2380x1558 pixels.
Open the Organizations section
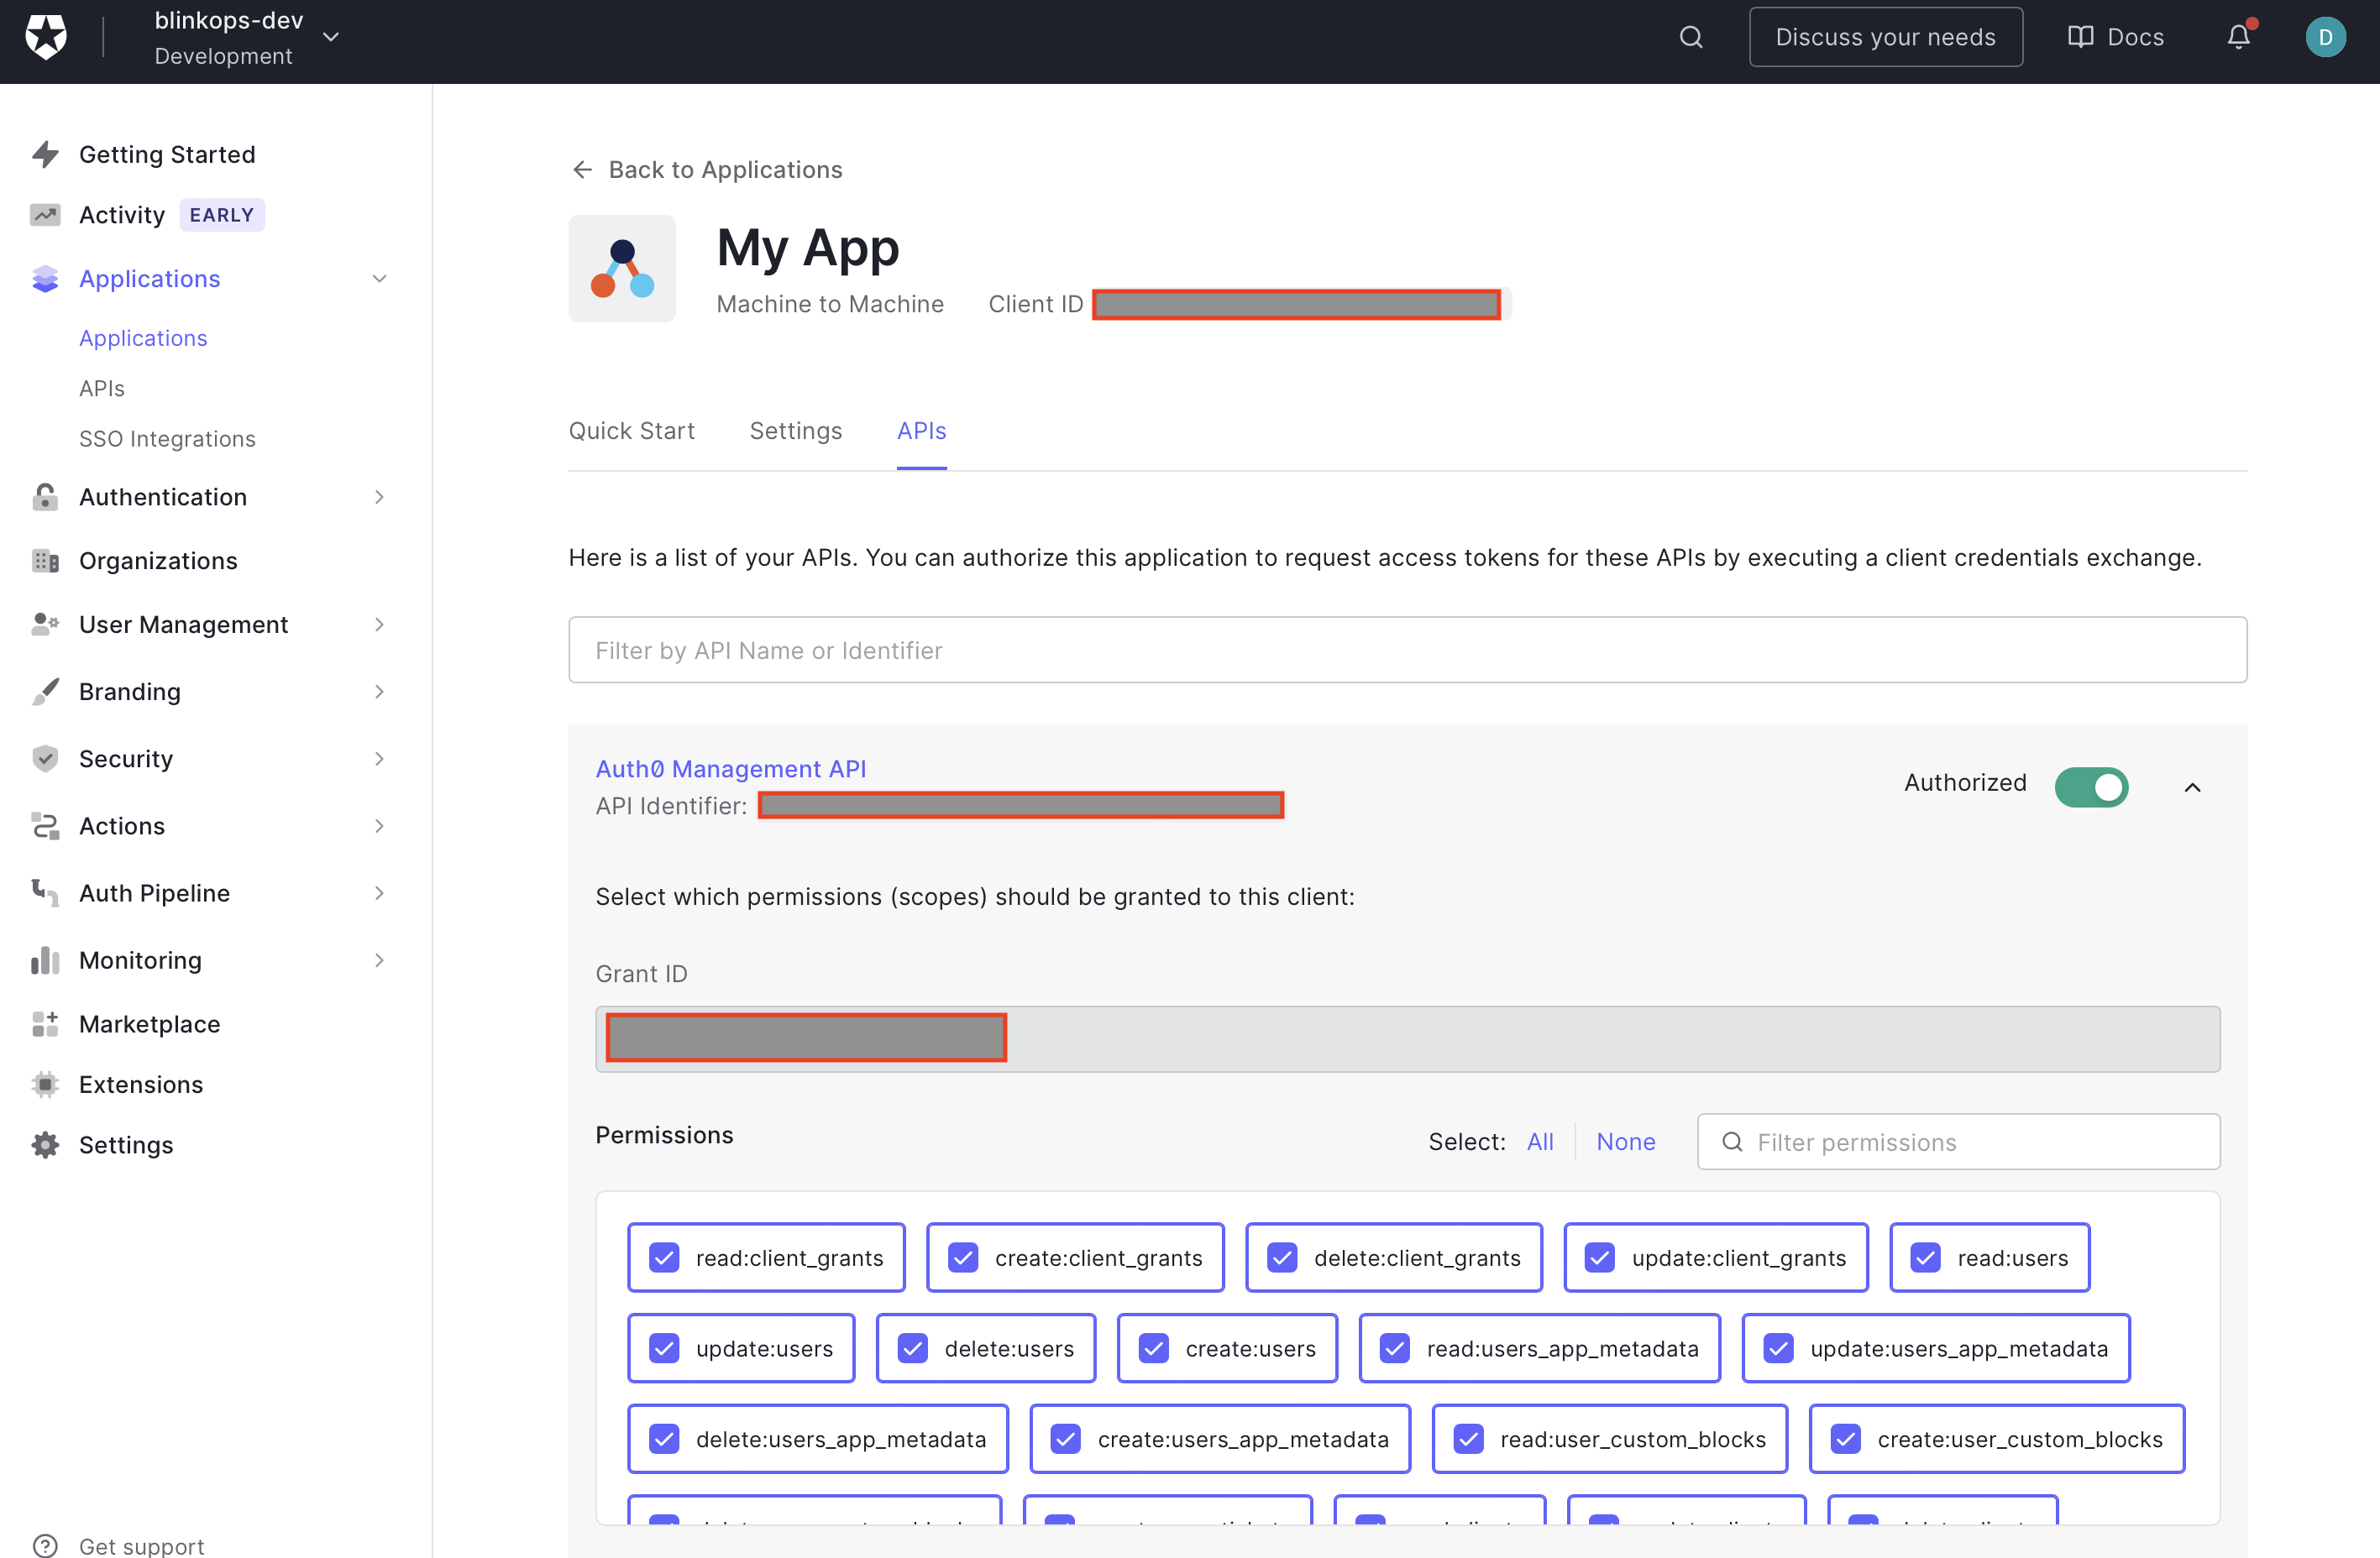[158, 560]
